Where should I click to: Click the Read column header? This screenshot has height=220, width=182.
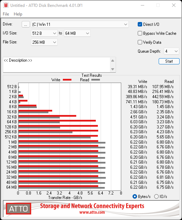[x=169, y=82]
